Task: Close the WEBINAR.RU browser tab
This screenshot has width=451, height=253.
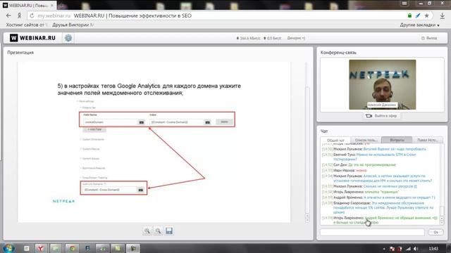Action: (52, 6)
